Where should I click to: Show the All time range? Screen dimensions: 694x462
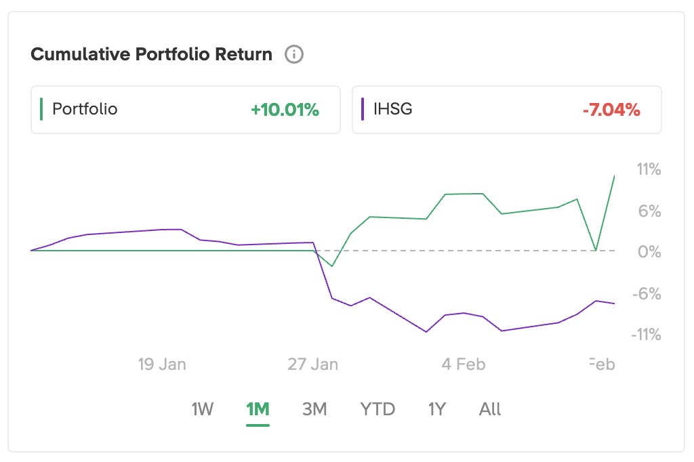point(490,409)
